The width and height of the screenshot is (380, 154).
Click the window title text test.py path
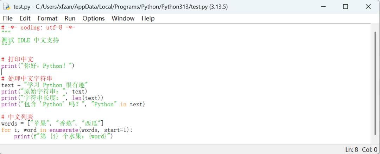pyautogui.click(x=120, y=7)
